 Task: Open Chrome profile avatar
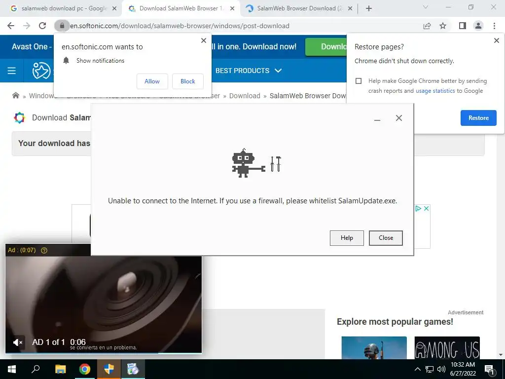tap(478, 26)
